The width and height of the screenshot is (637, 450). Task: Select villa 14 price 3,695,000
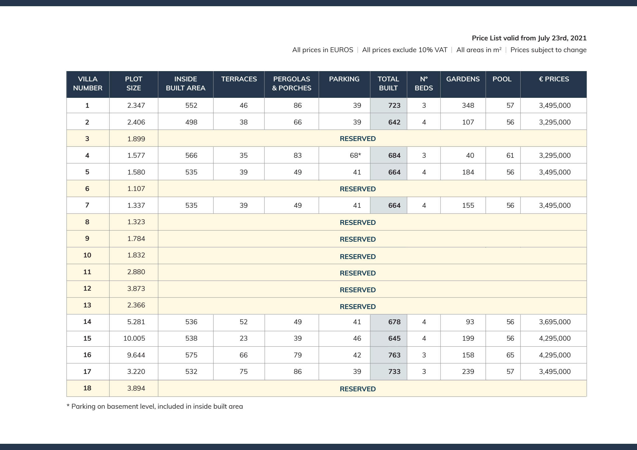(555, 322)
